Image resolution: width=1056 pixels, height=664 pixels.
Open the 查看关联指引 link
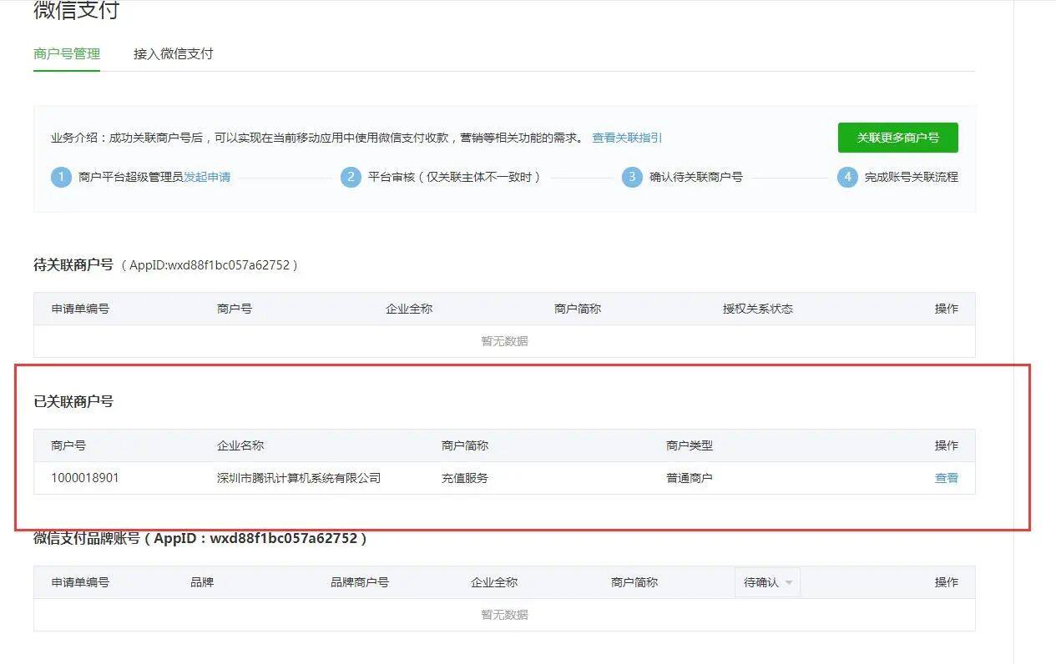627,138
